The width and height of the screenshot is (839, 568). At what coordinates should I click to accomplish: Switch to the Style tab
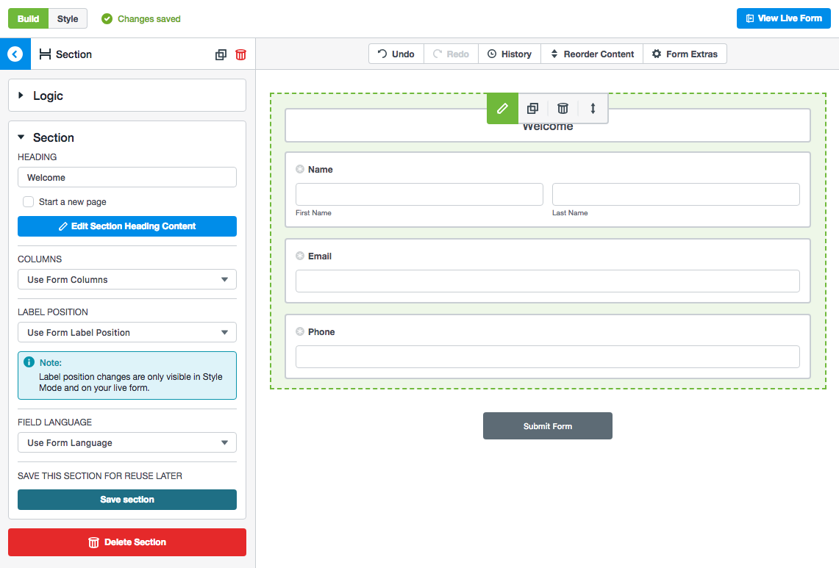67,18
